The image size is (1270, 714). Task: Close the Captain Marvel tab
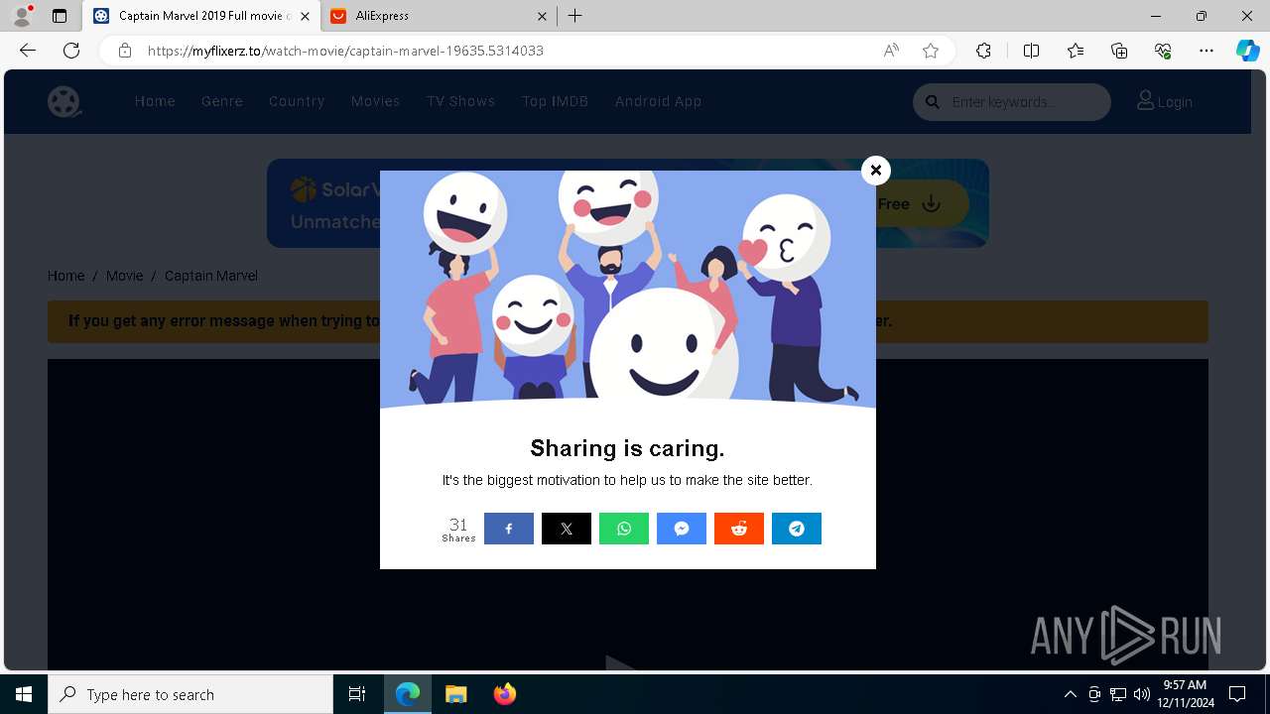click(305, 16)
